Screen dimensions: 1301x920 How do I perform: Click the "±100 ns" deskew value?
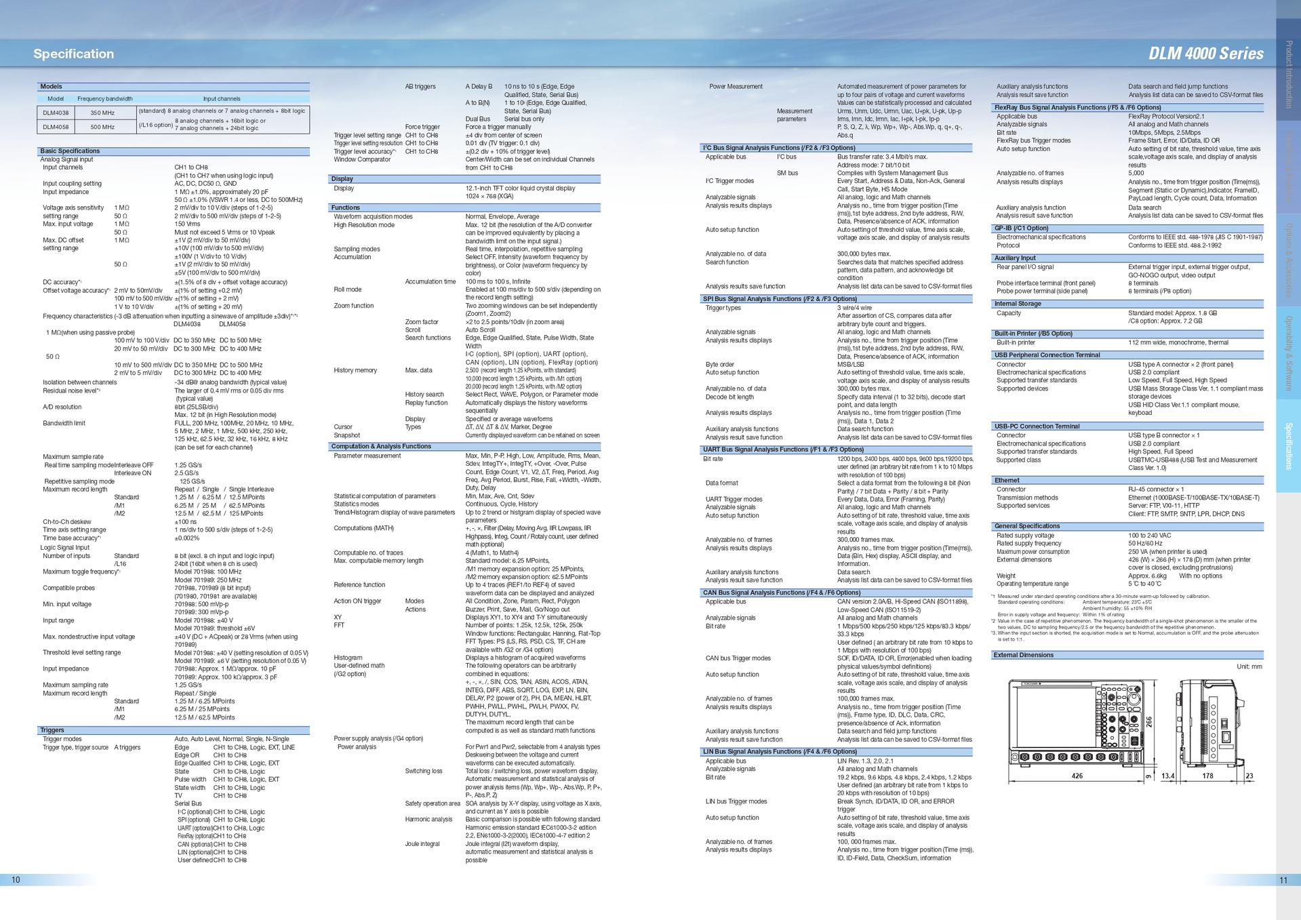(185, 522)
